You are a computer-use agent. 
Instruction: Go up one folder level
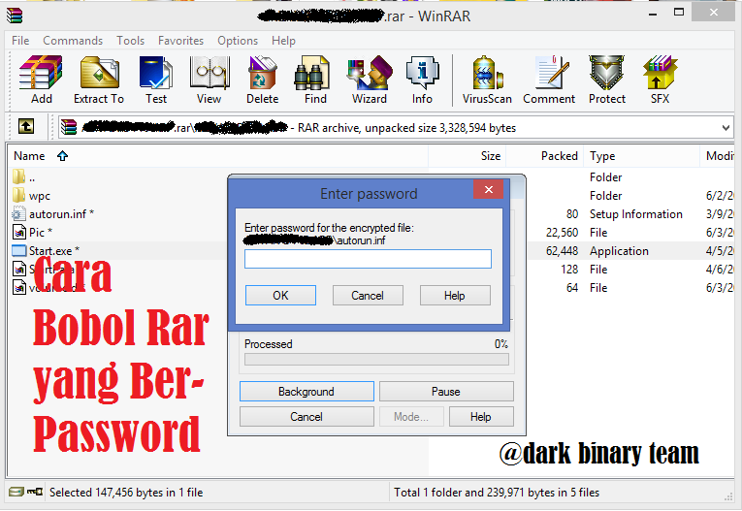pyautogui.click(x=26, y=126)
